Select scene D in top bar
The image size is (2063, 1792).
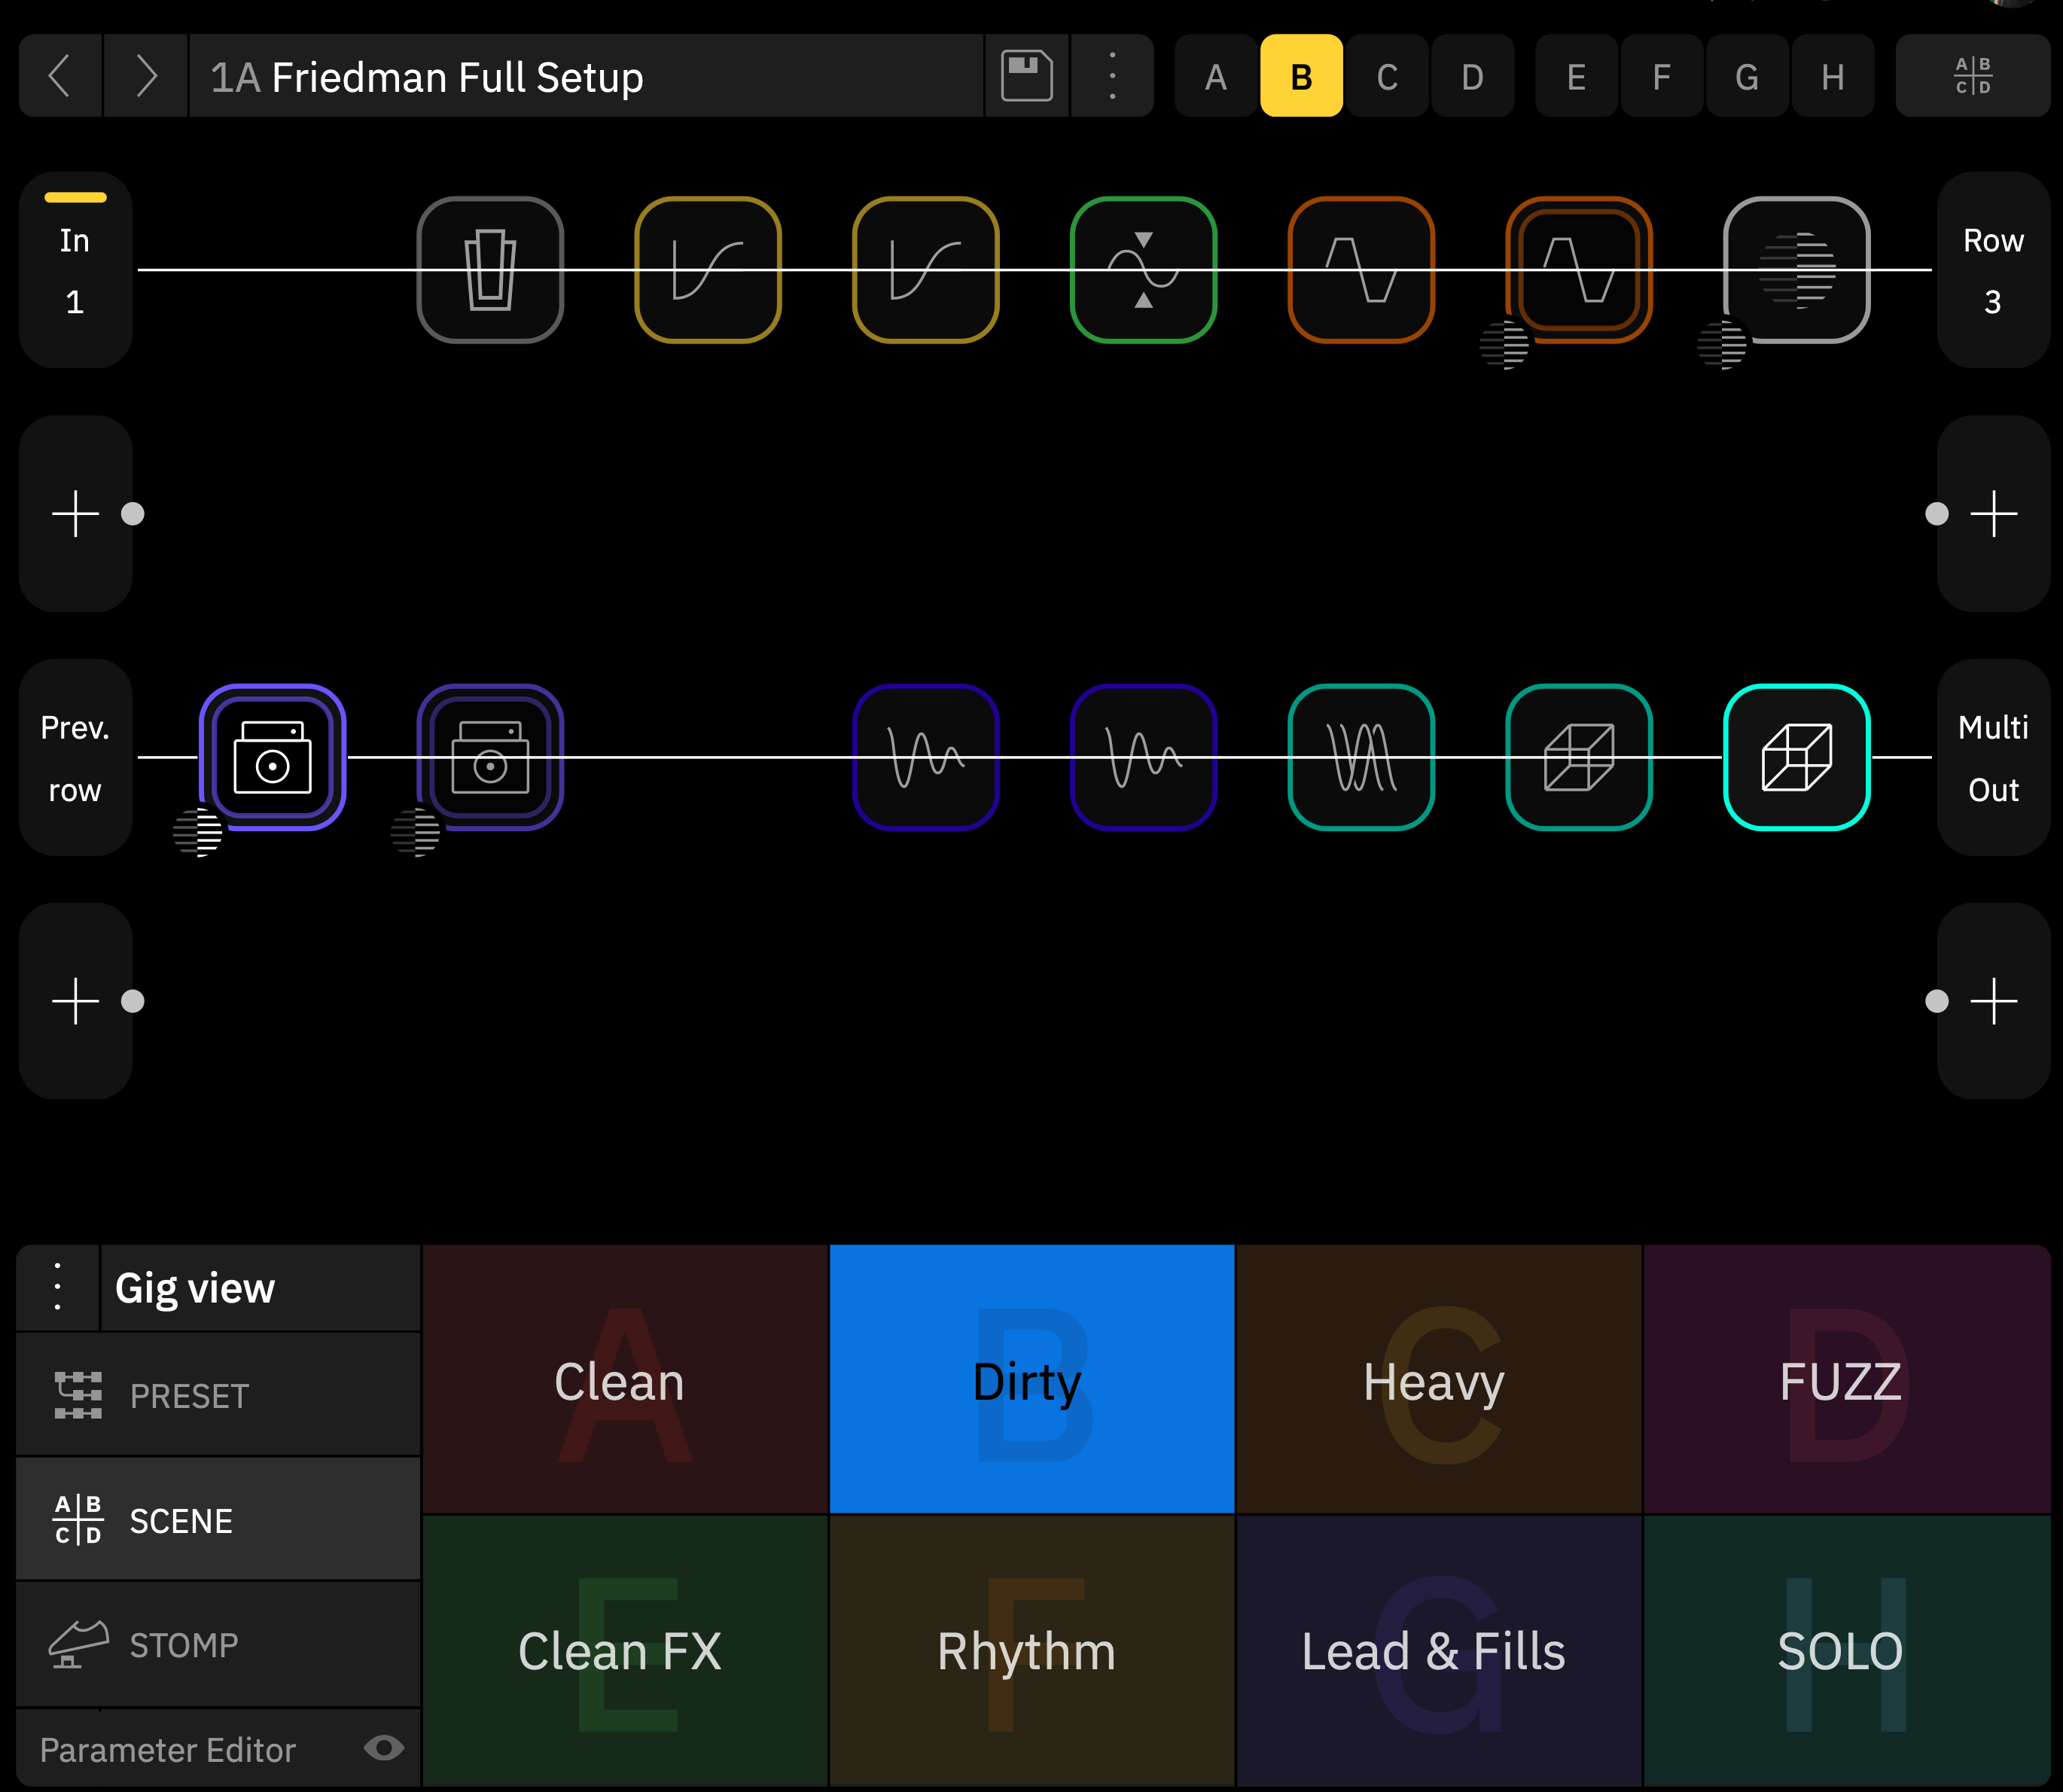click(x=1473, y=76)
